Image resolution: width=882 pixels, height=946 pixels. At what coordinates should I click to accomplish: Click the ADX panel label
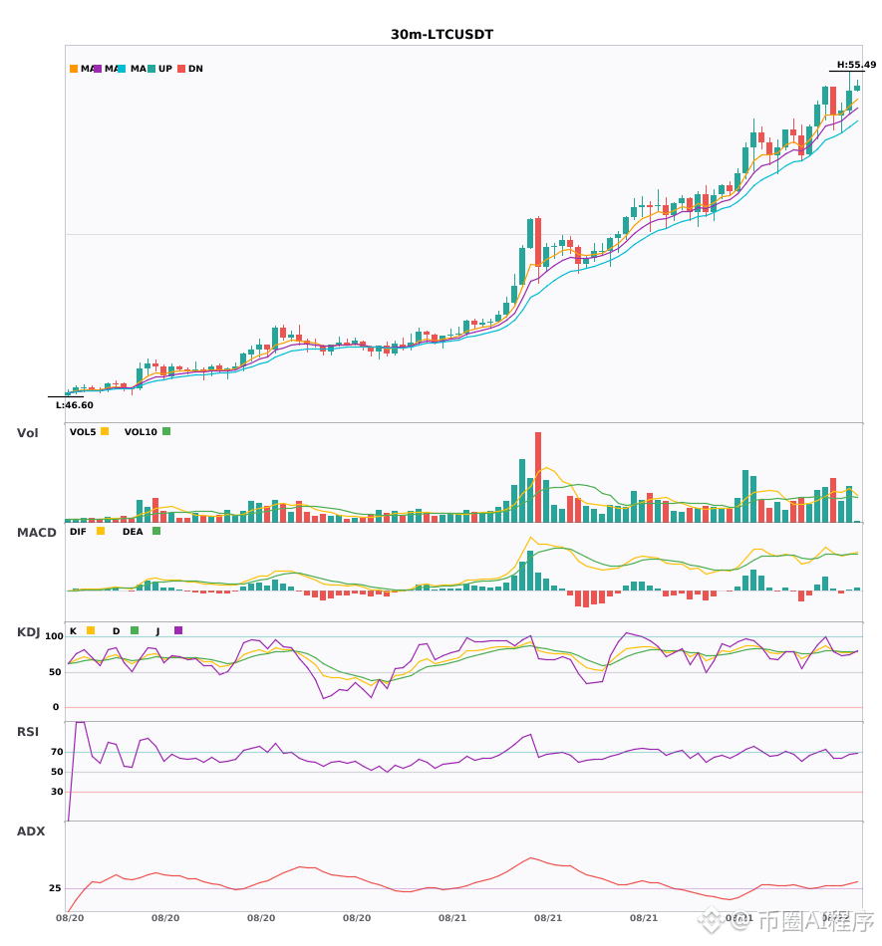pos(31,831)
